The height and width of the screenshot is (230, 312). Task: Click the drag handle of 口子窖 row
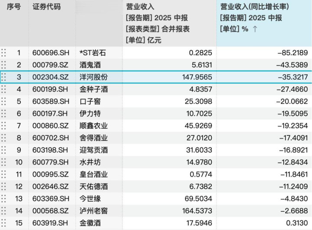(3, 101)
